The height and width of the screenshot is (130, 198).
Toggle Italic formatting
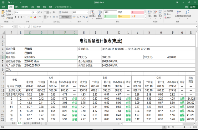pyautogui.click(x=18, y=17)
